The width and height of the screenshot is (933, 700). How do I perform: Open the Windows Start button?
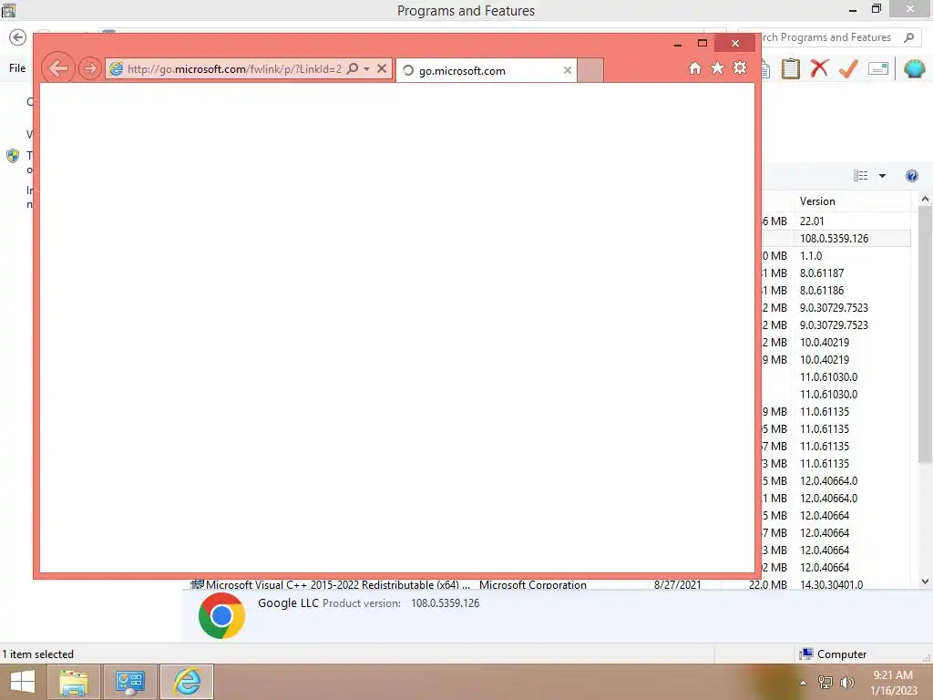(x=22, y=682)
